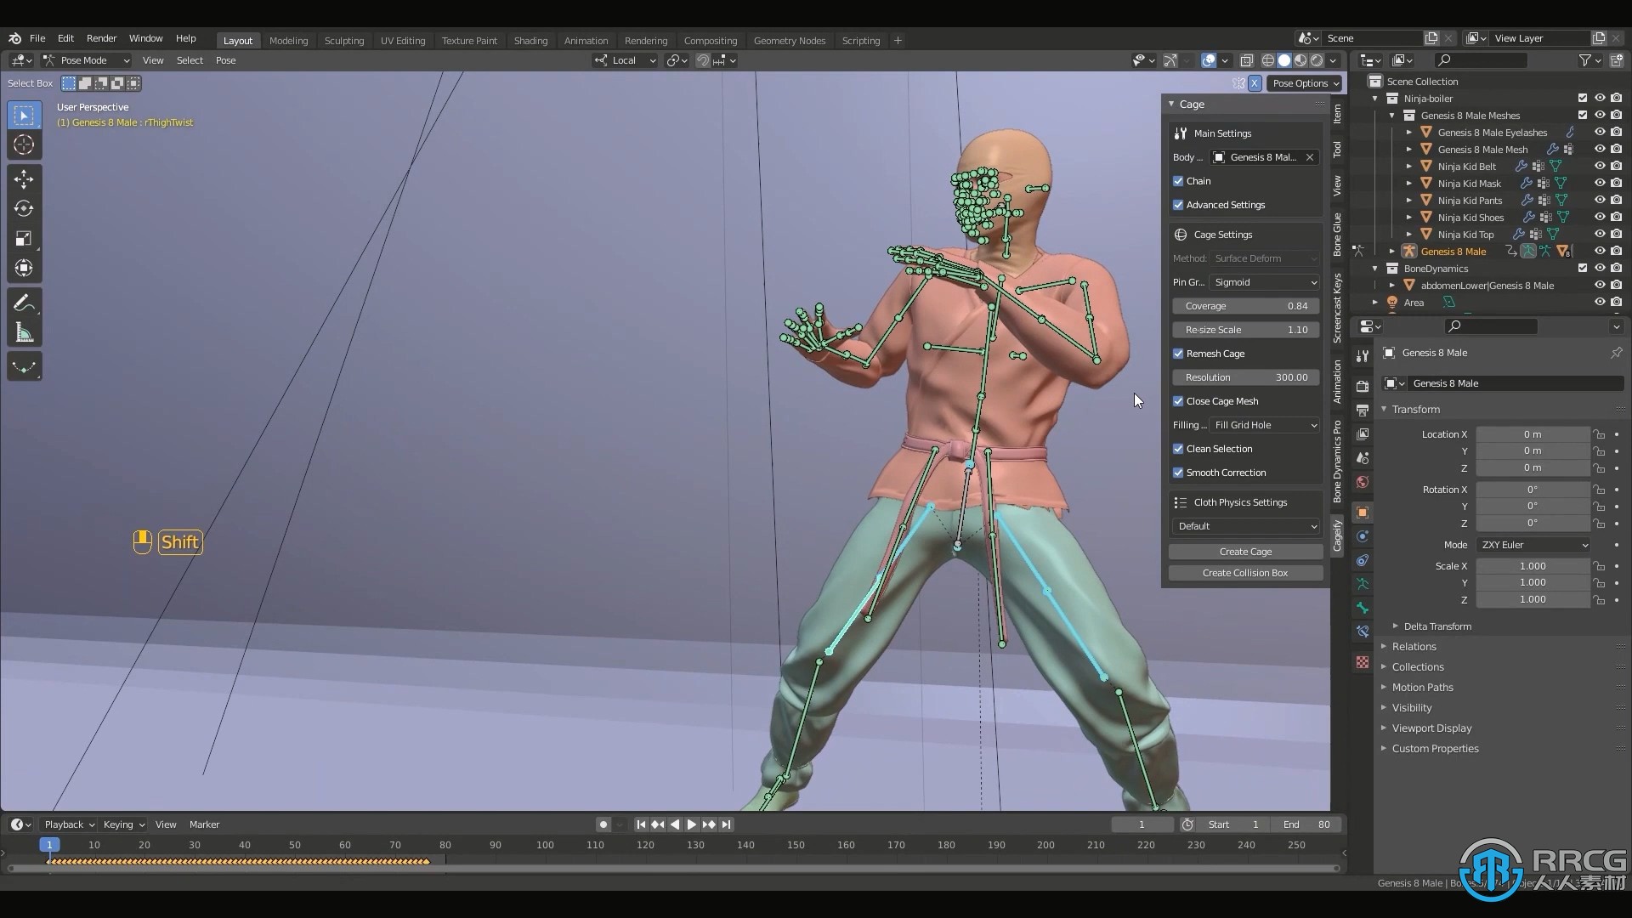The image size is (1632, 918).
Task: Drag the Resolution value slider
Action: click(1245, 377)
